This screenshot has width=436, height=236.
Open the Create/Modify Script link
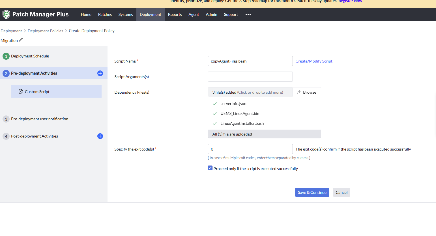pyautogui.click(x=314, y=61)
